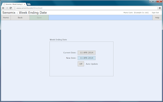Go to Home in the navigation bar
163x102 pixels.
6,18
